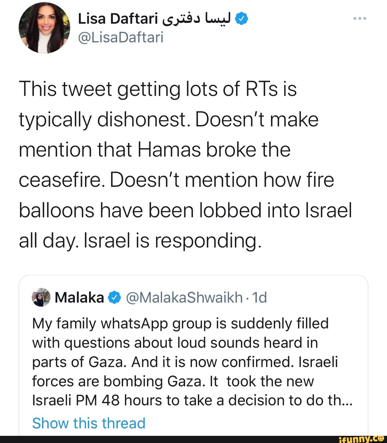Open the three-dot more options menu
Image resolution: width=387 pixels, height=443 pixels.
point(359,18)
